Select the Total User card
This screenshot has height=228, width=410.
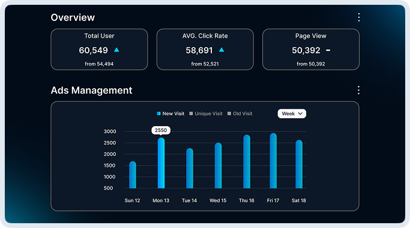[x=99, y=49]
